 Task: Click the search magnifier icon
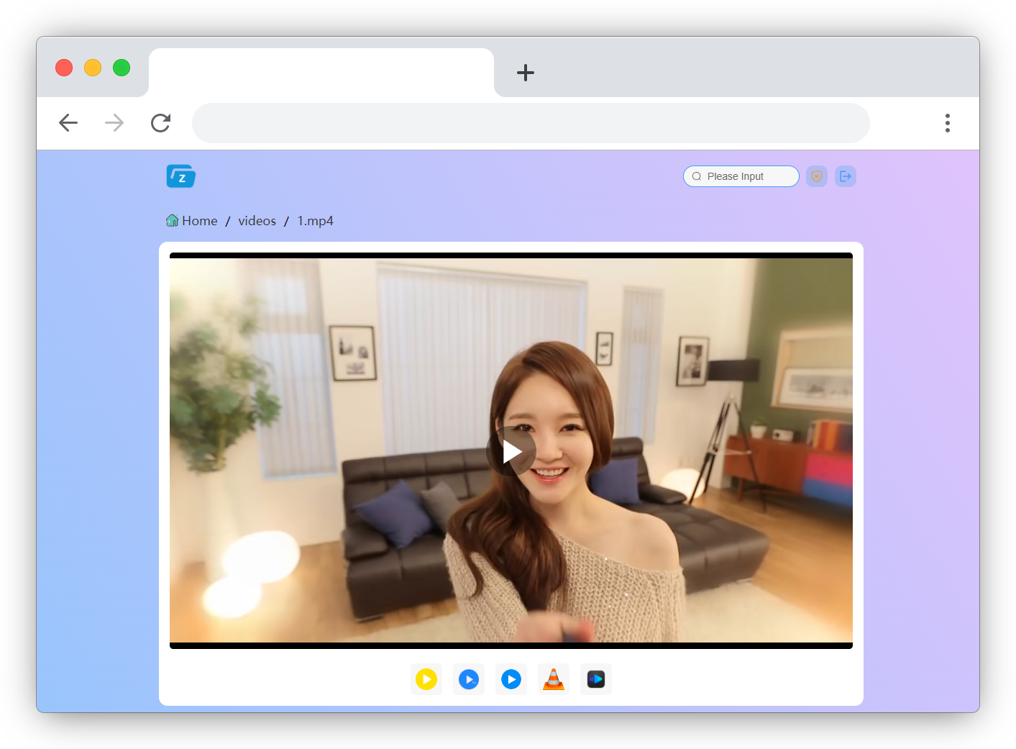tap(697, 176)
